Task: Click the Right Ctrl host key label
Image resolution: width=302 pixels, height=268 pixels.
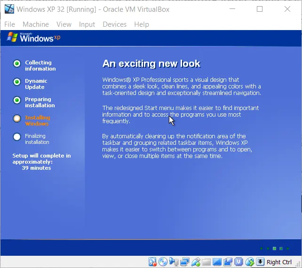Action: coord(279,262)
